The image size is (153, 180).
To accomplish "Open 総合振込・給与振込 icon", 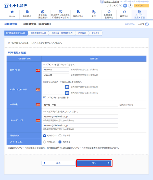I will pos(60,12).
